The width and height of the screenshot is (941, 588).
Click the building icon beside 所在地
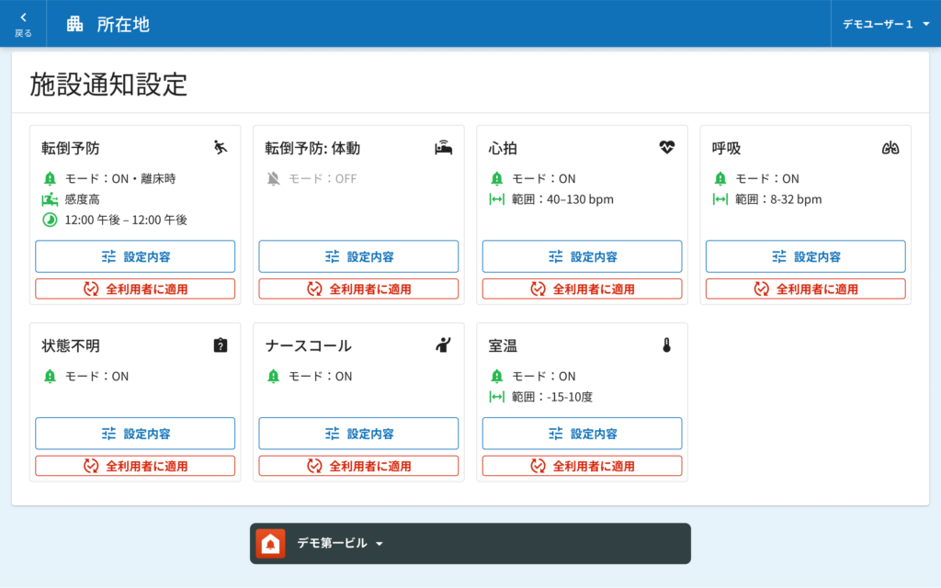point(74,24)
